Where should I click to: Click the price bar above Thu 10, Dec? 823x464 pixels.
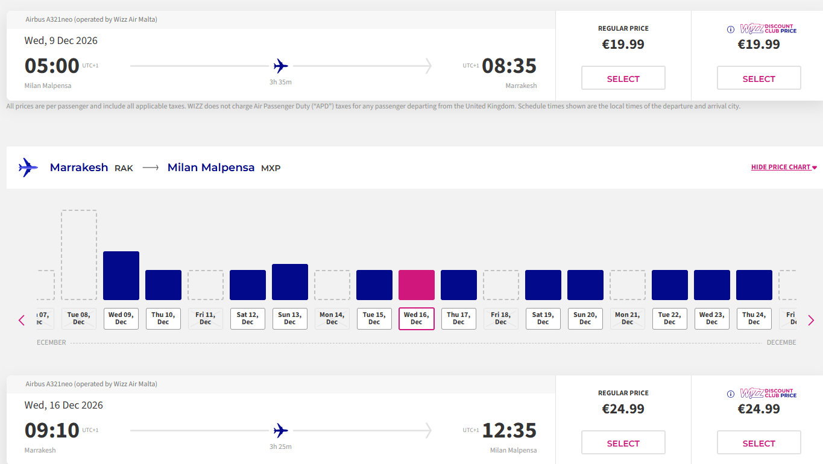click(x=163, y=285)
